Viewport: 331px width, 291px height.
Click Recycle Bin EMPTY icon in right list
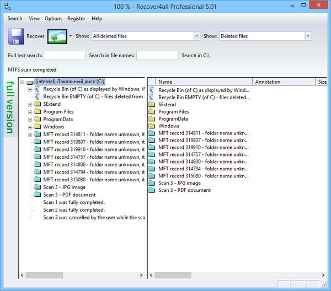(152, 97)
